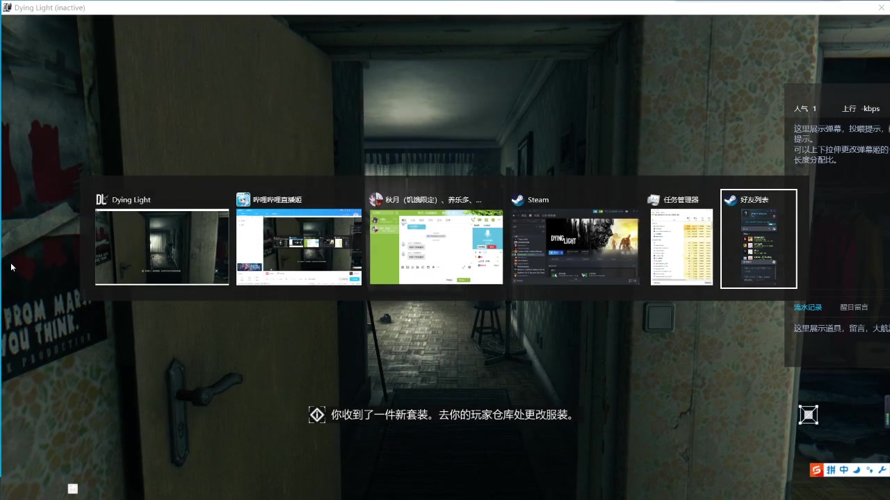Click the Dying Light title bar icon
This screenshot has width=890, height=500.
coord(6,8)
